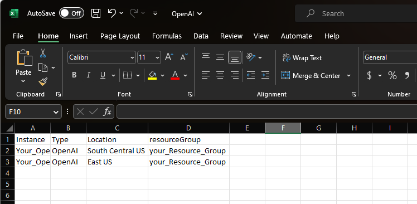Screen dimensions: 417x204
Task: Switch to the Home tab
Action: coord(48,36)
